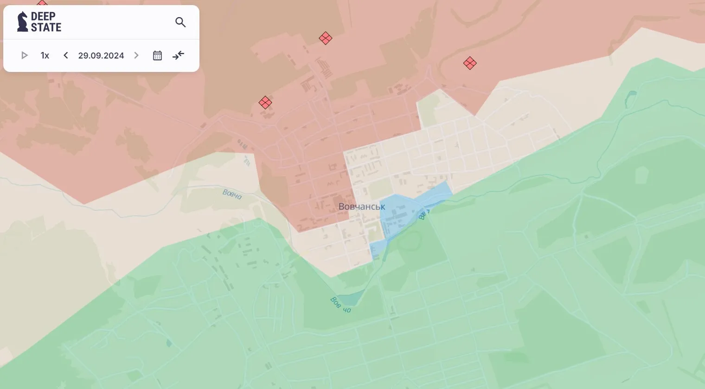This screenshot has height=389, width=705.
Task: Select the red diamond marker nearest Вовчанськ
Action: click(265, 103)
